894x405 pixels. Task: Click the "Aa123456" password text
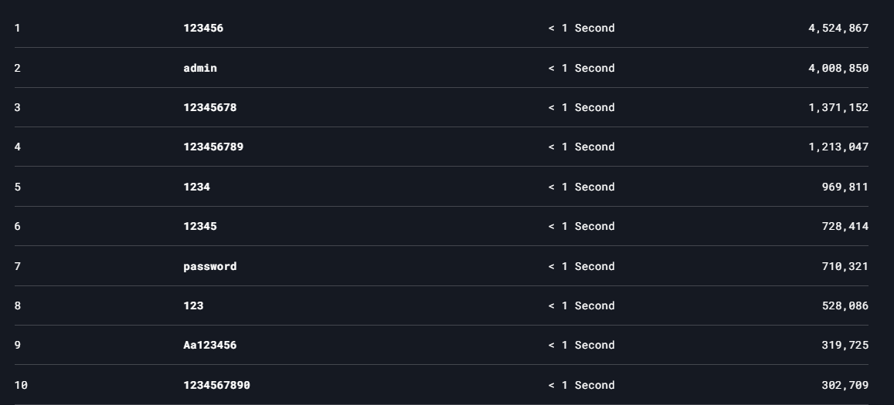[x=210, y=346]
